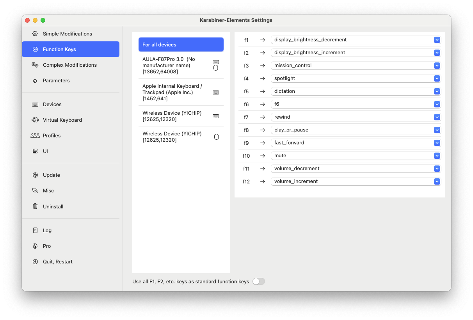Click the puzzle piece icon beside Virtual Keyboard
Image resolution: width=473 pixels, height=320 pixels.
pos(35,120)
